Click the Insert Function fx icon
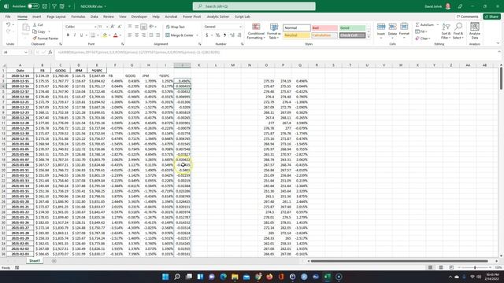 click(x=50, y=52)
